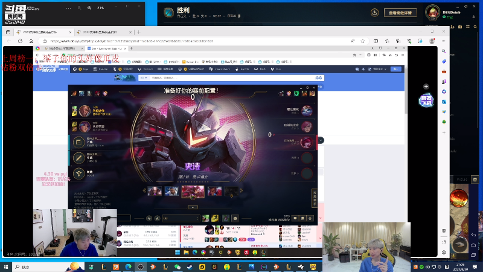Click the douyu.com address bar

pos(197,41)
